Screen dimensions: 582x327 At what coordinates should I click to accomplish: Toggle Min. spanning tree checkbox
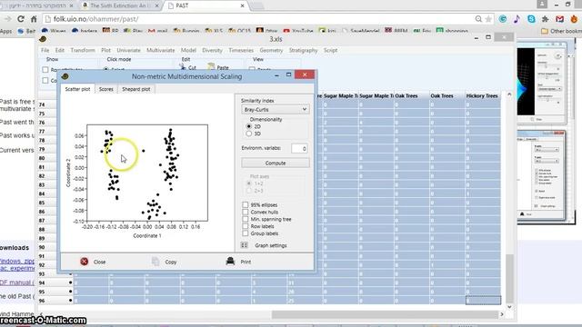[246, 219]
